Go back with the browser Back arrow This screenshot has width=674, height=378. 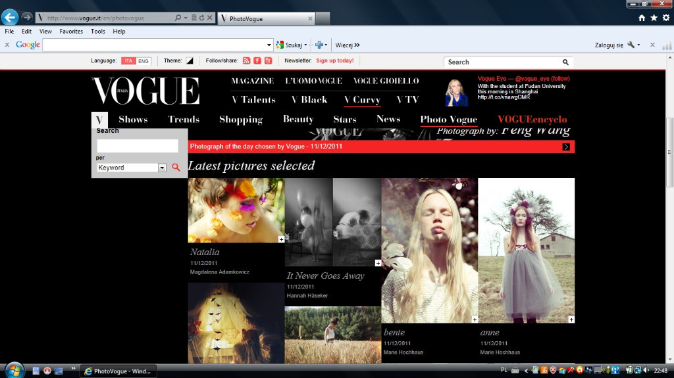click(x=10, y=17)
